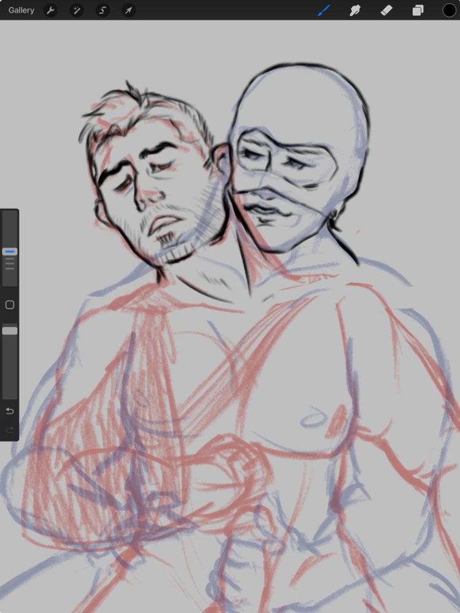Select the Brush tool
The height and width of the screenshot is (613, 460).
[x=324, y=10]
